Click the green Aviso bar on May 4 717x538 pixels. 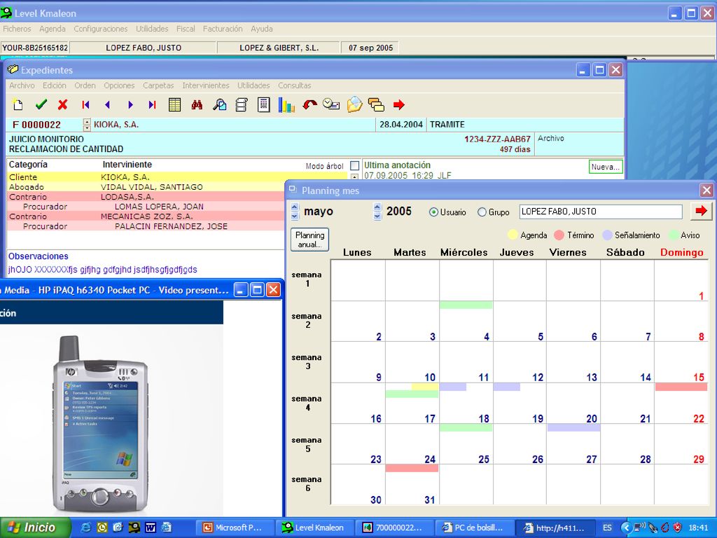[466, 305]
